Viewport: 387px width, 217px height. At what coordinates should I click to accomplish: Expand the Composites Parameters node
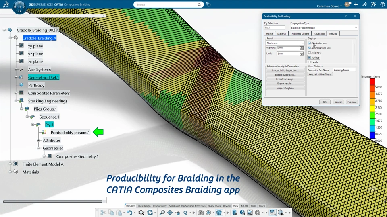(x=16, y=93)
